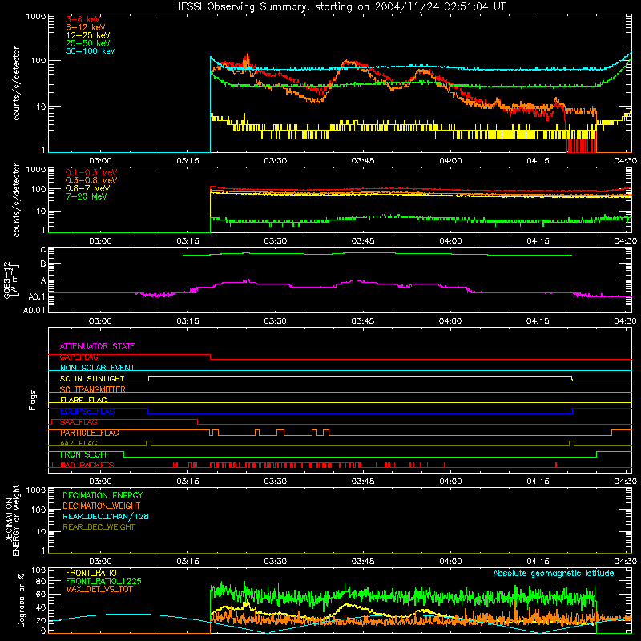Click the 0.8-7 MeV legend entry
Viewport: 641px width, 641px height.
87,188
